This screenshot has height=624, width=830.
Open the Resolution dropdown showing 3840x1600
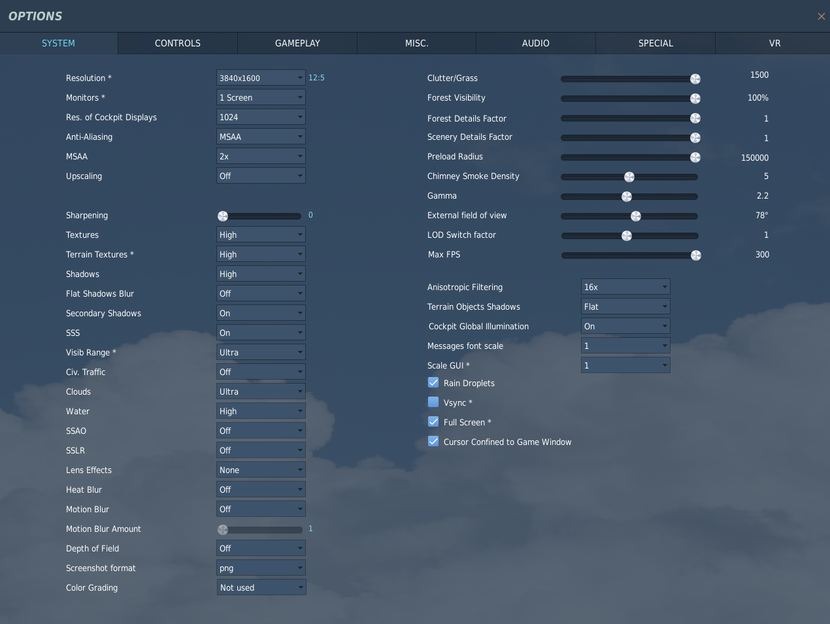(x=261, y=78)
